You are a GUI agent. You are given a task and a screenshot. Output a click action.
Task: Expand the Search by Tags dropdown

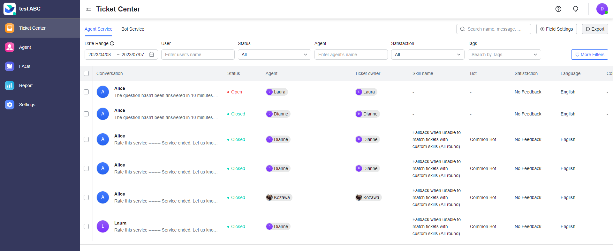(x=504, y=55)
